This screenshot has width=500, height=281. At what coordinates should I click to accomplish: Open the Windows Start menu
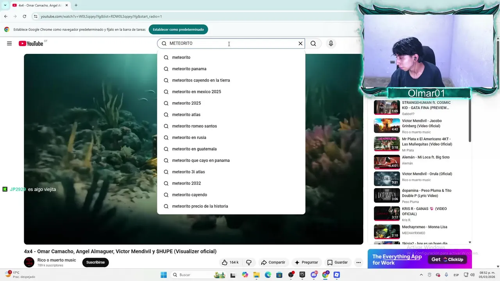(x=164, y=275)
